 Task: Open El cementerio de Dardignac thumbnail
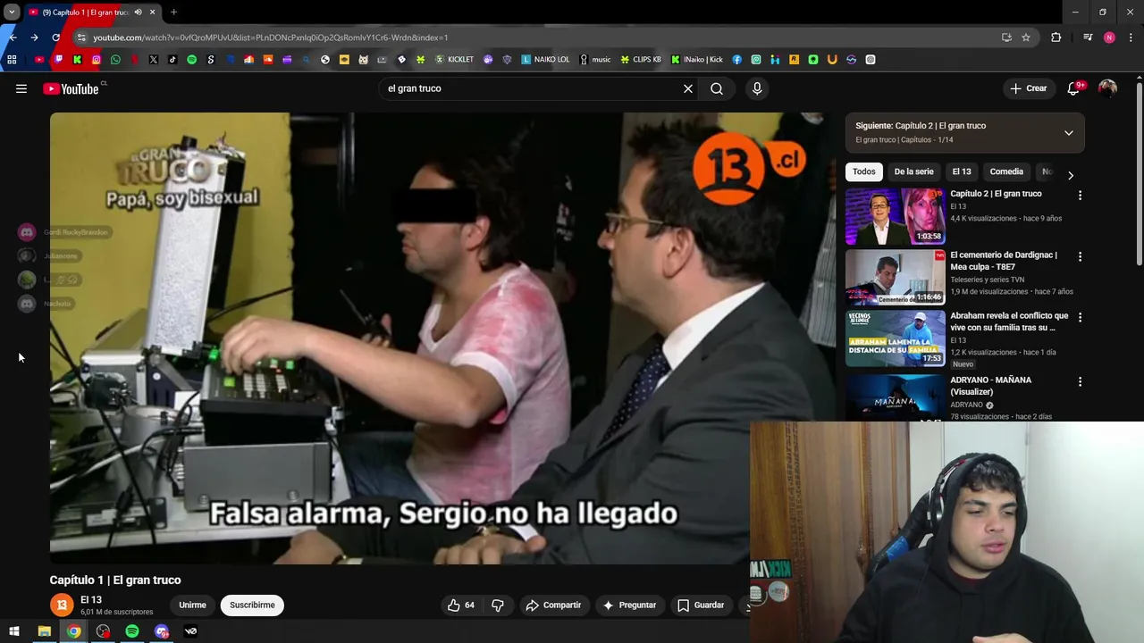pyautogui.click(x=895, y=277)
